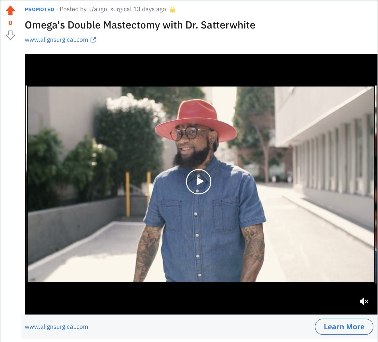
Task: Play the video with the circular play button
Action: click(x=199, y=182)
